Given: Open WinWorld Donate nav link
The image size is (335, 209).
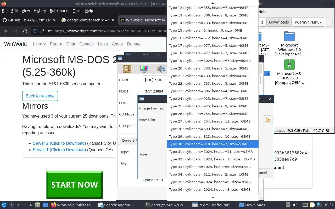Looking at the screenshot, I should tap(134, 44).
